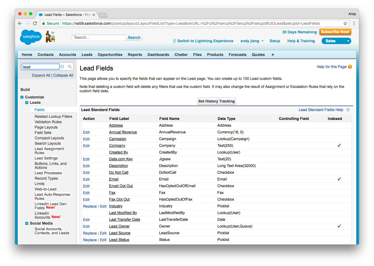Open Web-to-Lead in the sidebar

pos(45,189)
